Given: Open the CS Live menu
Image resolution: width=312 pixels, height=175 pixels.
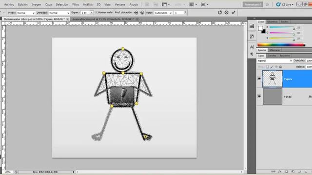Looking at the screenshot, I should (x=285, y=4).
